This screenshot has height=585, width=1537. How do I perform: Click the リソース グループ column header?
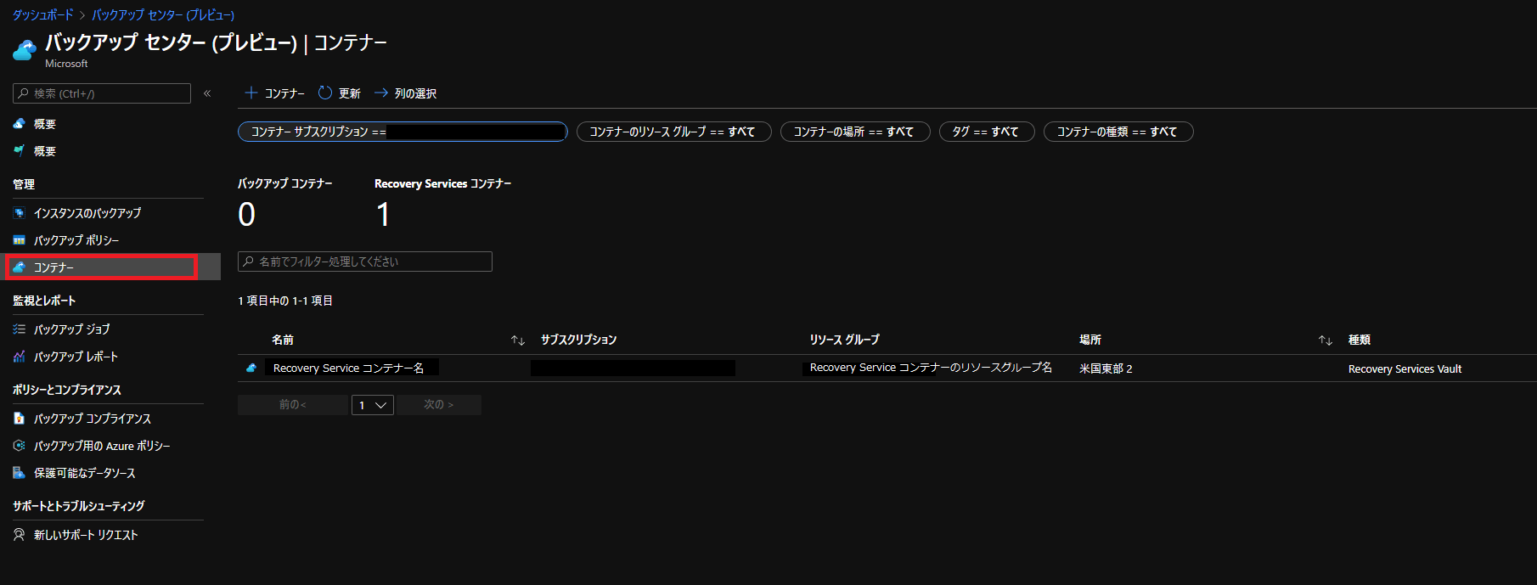coord(845,340)
